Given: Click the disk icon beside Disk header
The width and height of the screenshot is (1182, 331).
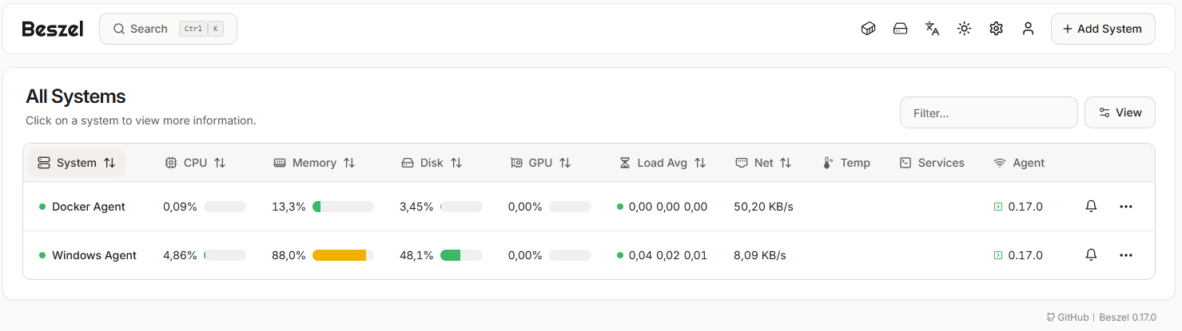Looking at the screenshot, I should click(408, 163).
